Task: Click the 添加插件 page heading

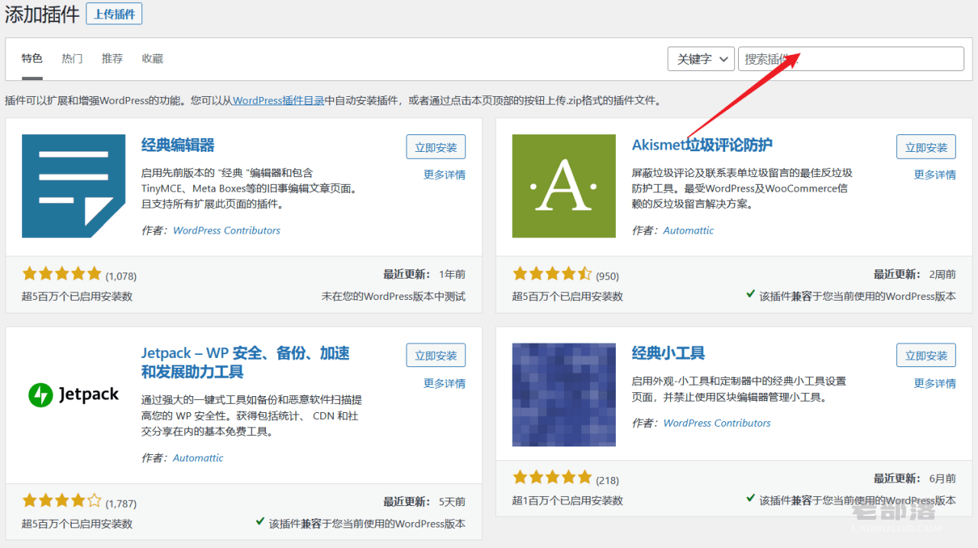Action: (x=43, y=15)
